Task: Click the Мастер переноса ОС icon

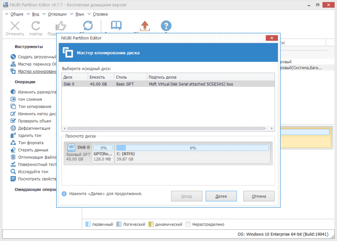Action: click(x=13, y=64)
